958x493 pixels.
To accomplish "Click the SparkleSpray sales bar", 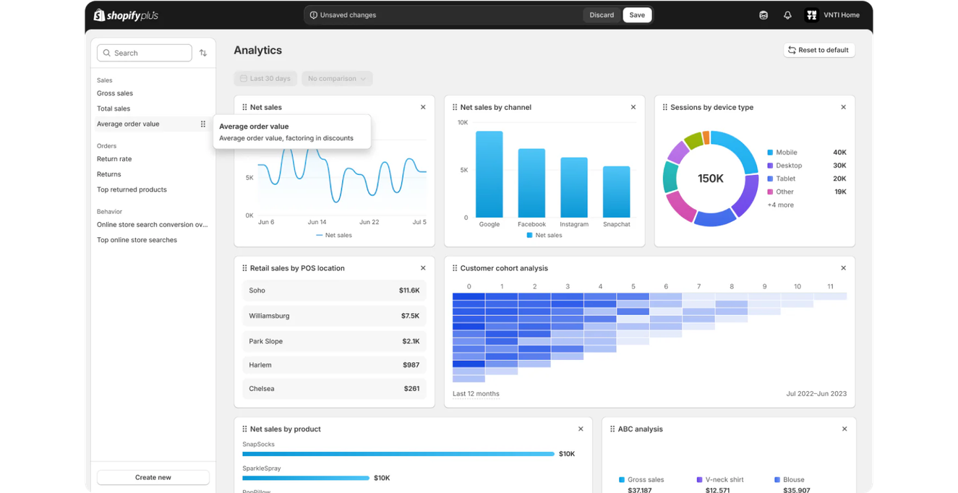I will point(306,478).
